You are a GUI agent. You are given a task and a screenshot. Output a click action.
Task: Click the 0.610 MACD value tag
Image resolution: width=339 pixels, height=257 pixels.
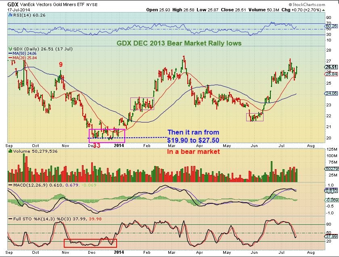point(331,191)
